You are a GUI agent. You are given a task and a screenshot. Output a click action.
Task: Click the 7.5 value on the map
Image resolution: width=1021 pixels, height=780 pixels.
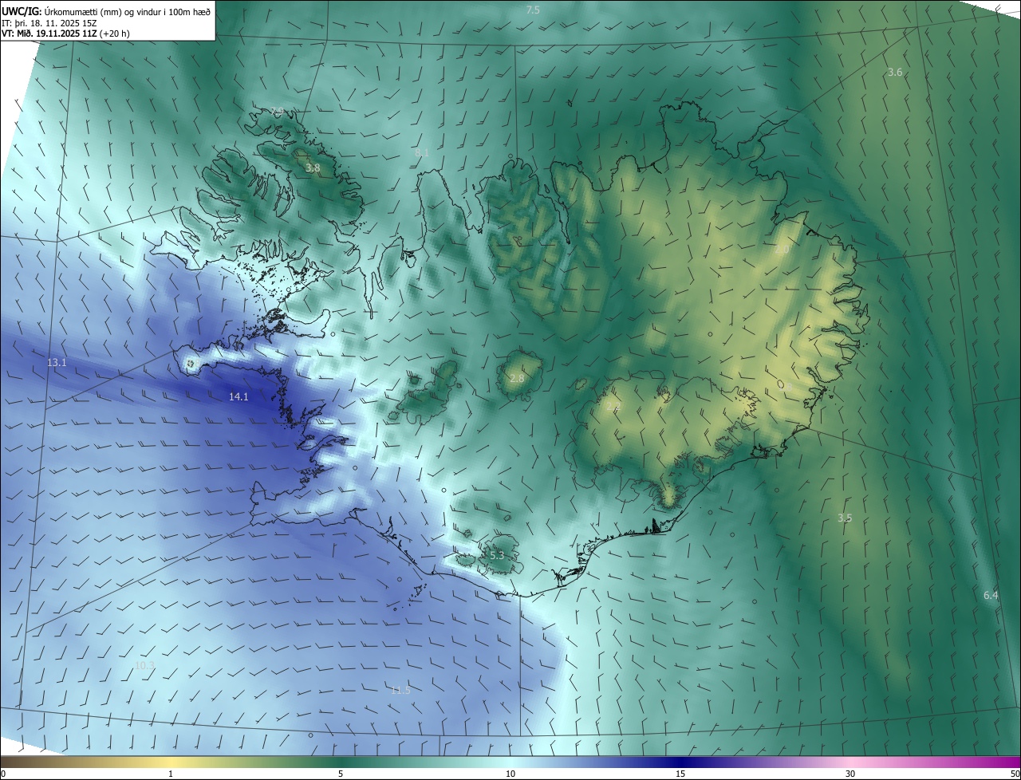[533, 10]
